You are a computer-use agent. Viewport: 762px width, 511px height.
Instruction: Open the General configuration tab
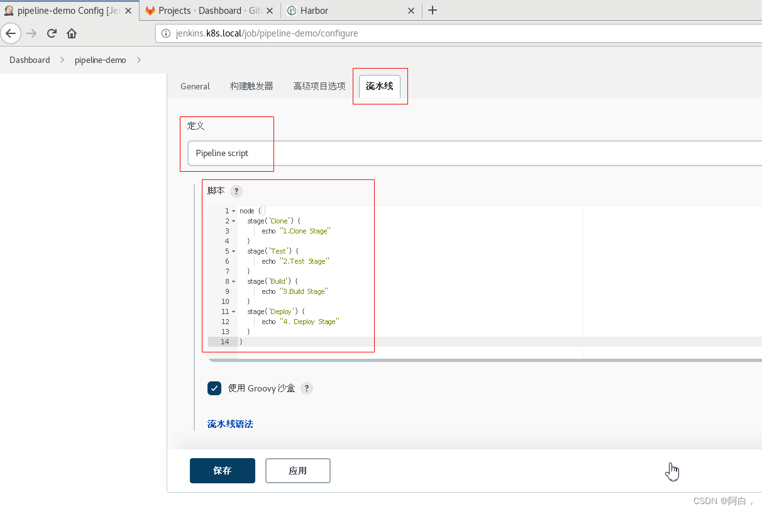click(195, 86)
